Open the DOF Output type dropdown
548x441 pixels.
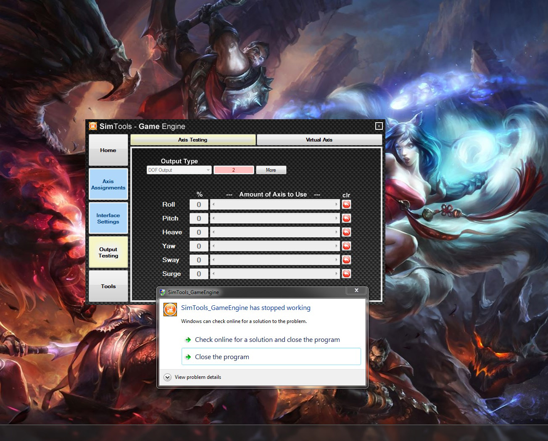(x=179, y=170)
